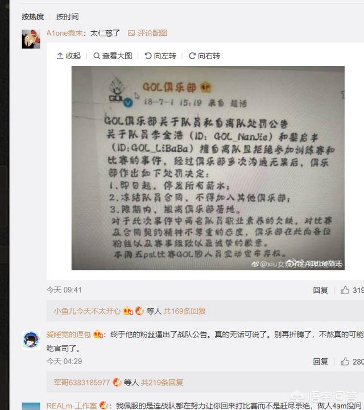364x410 pixels.
Task: Like the 04:29 comment thumbs-up
Action: tap(345, 361)
